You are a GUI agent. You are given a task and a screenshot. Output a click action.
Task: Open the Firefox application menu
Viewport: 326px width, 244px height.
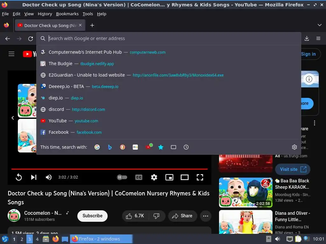[318, 38]
